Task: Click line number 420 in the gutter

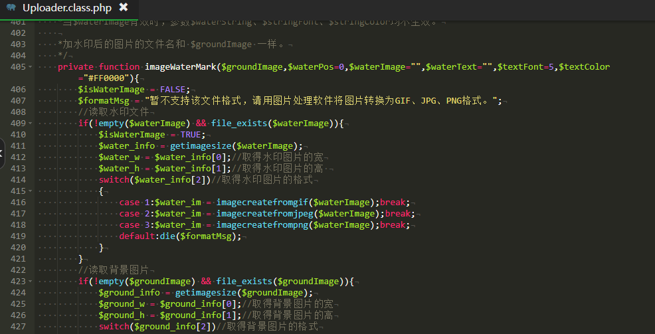Action: pos(18,247)
